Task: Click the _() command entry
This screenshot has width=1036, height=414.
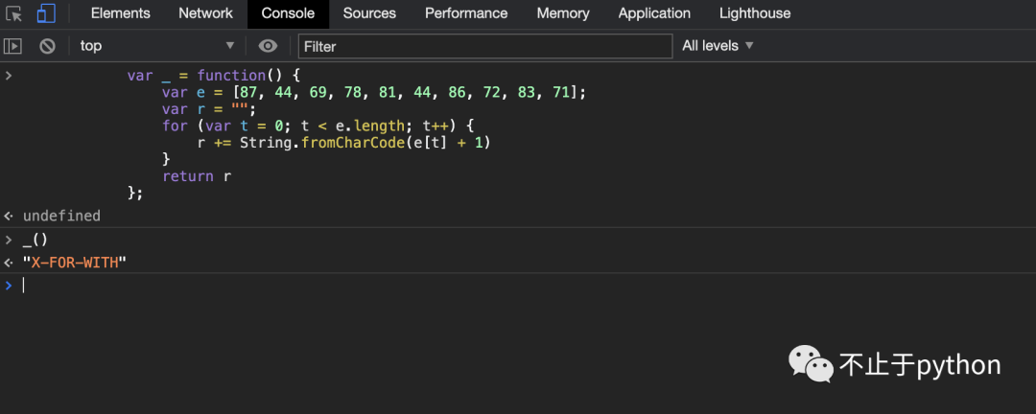Action: 35,240
